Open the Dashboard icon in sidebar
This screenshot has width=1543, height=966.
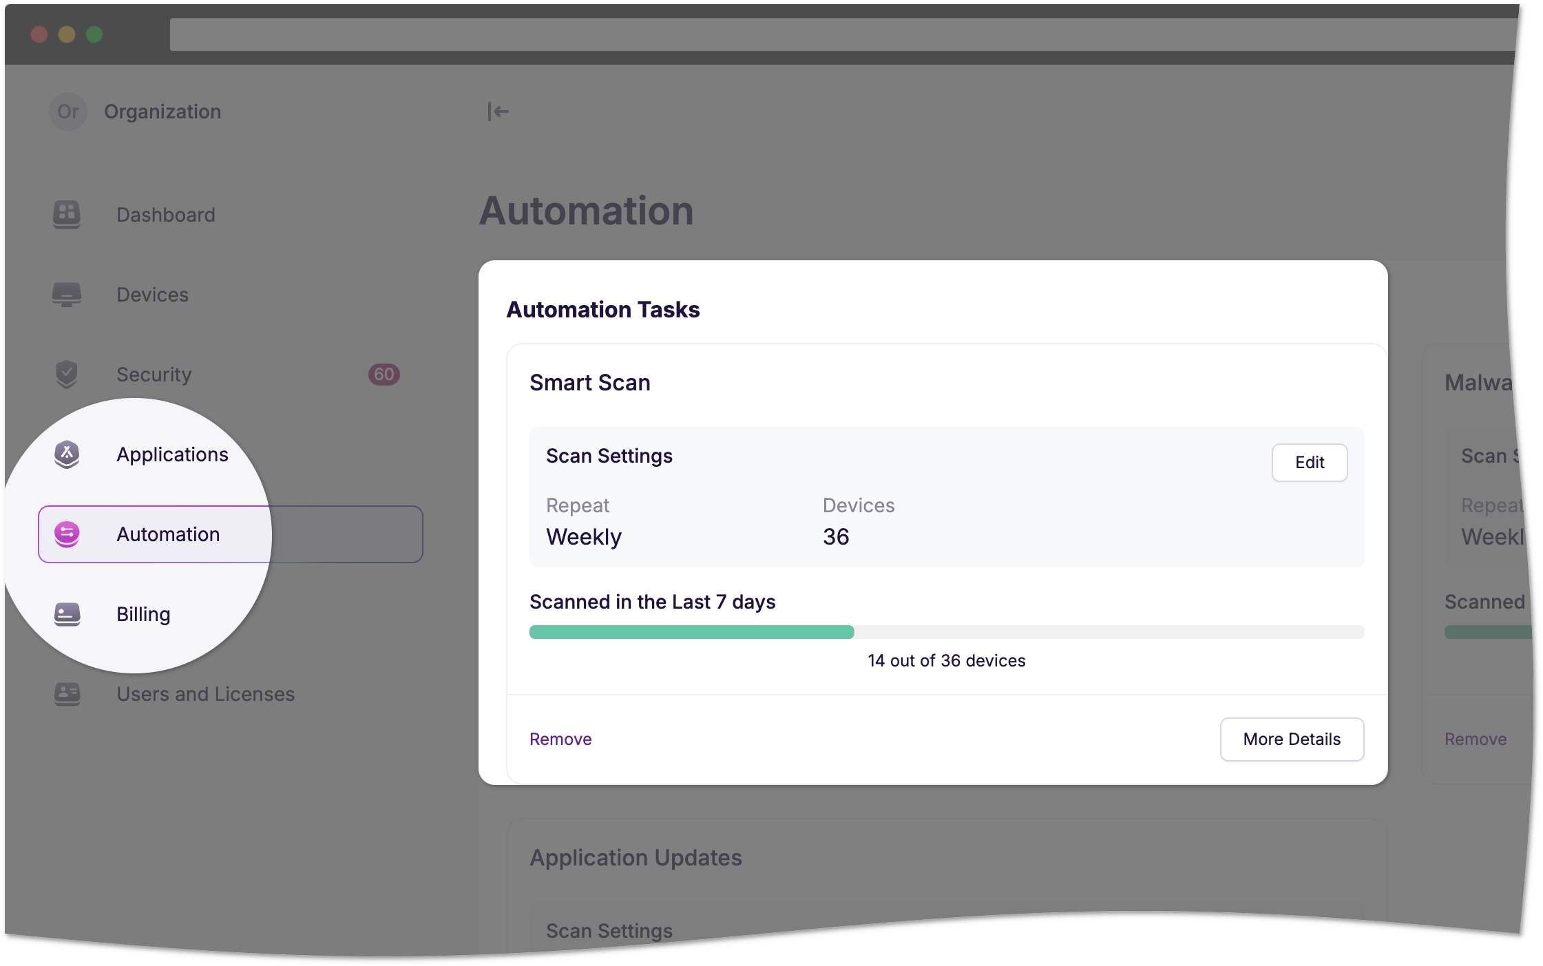pyautogui.click(x=67, y=215)
